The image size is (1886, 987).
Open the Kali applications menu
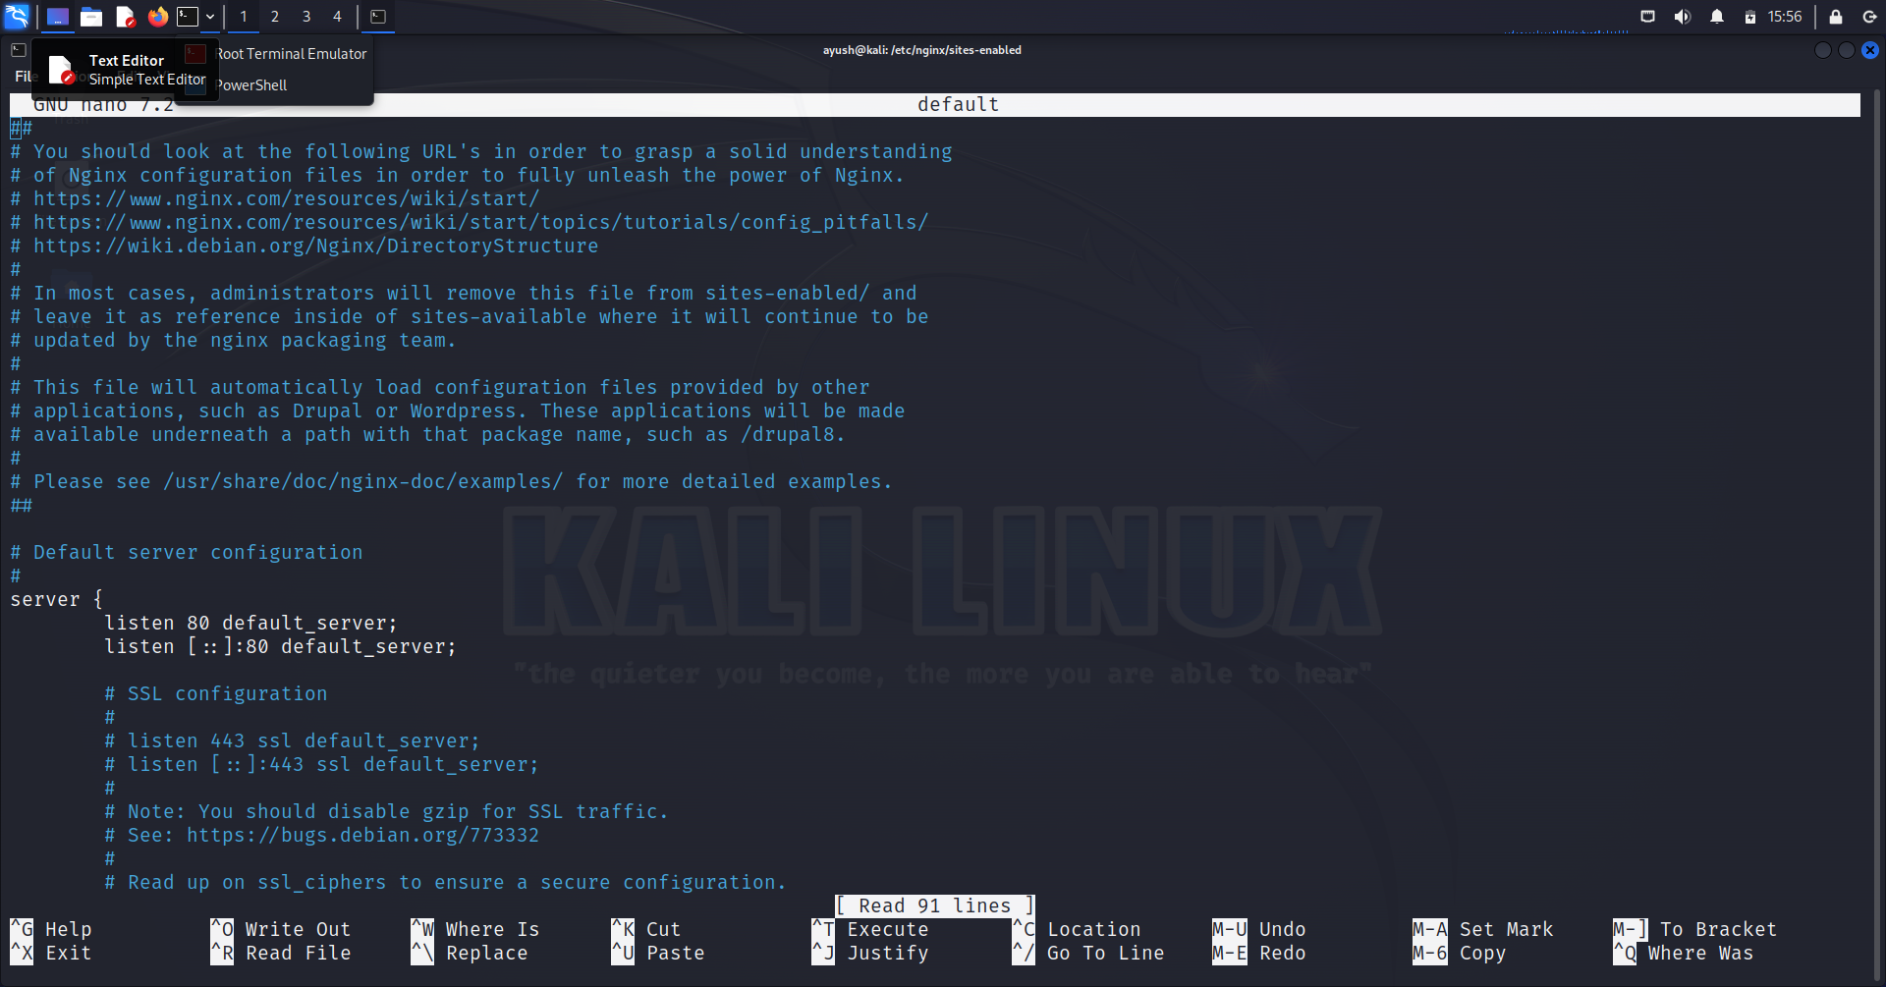coord(16,17)
